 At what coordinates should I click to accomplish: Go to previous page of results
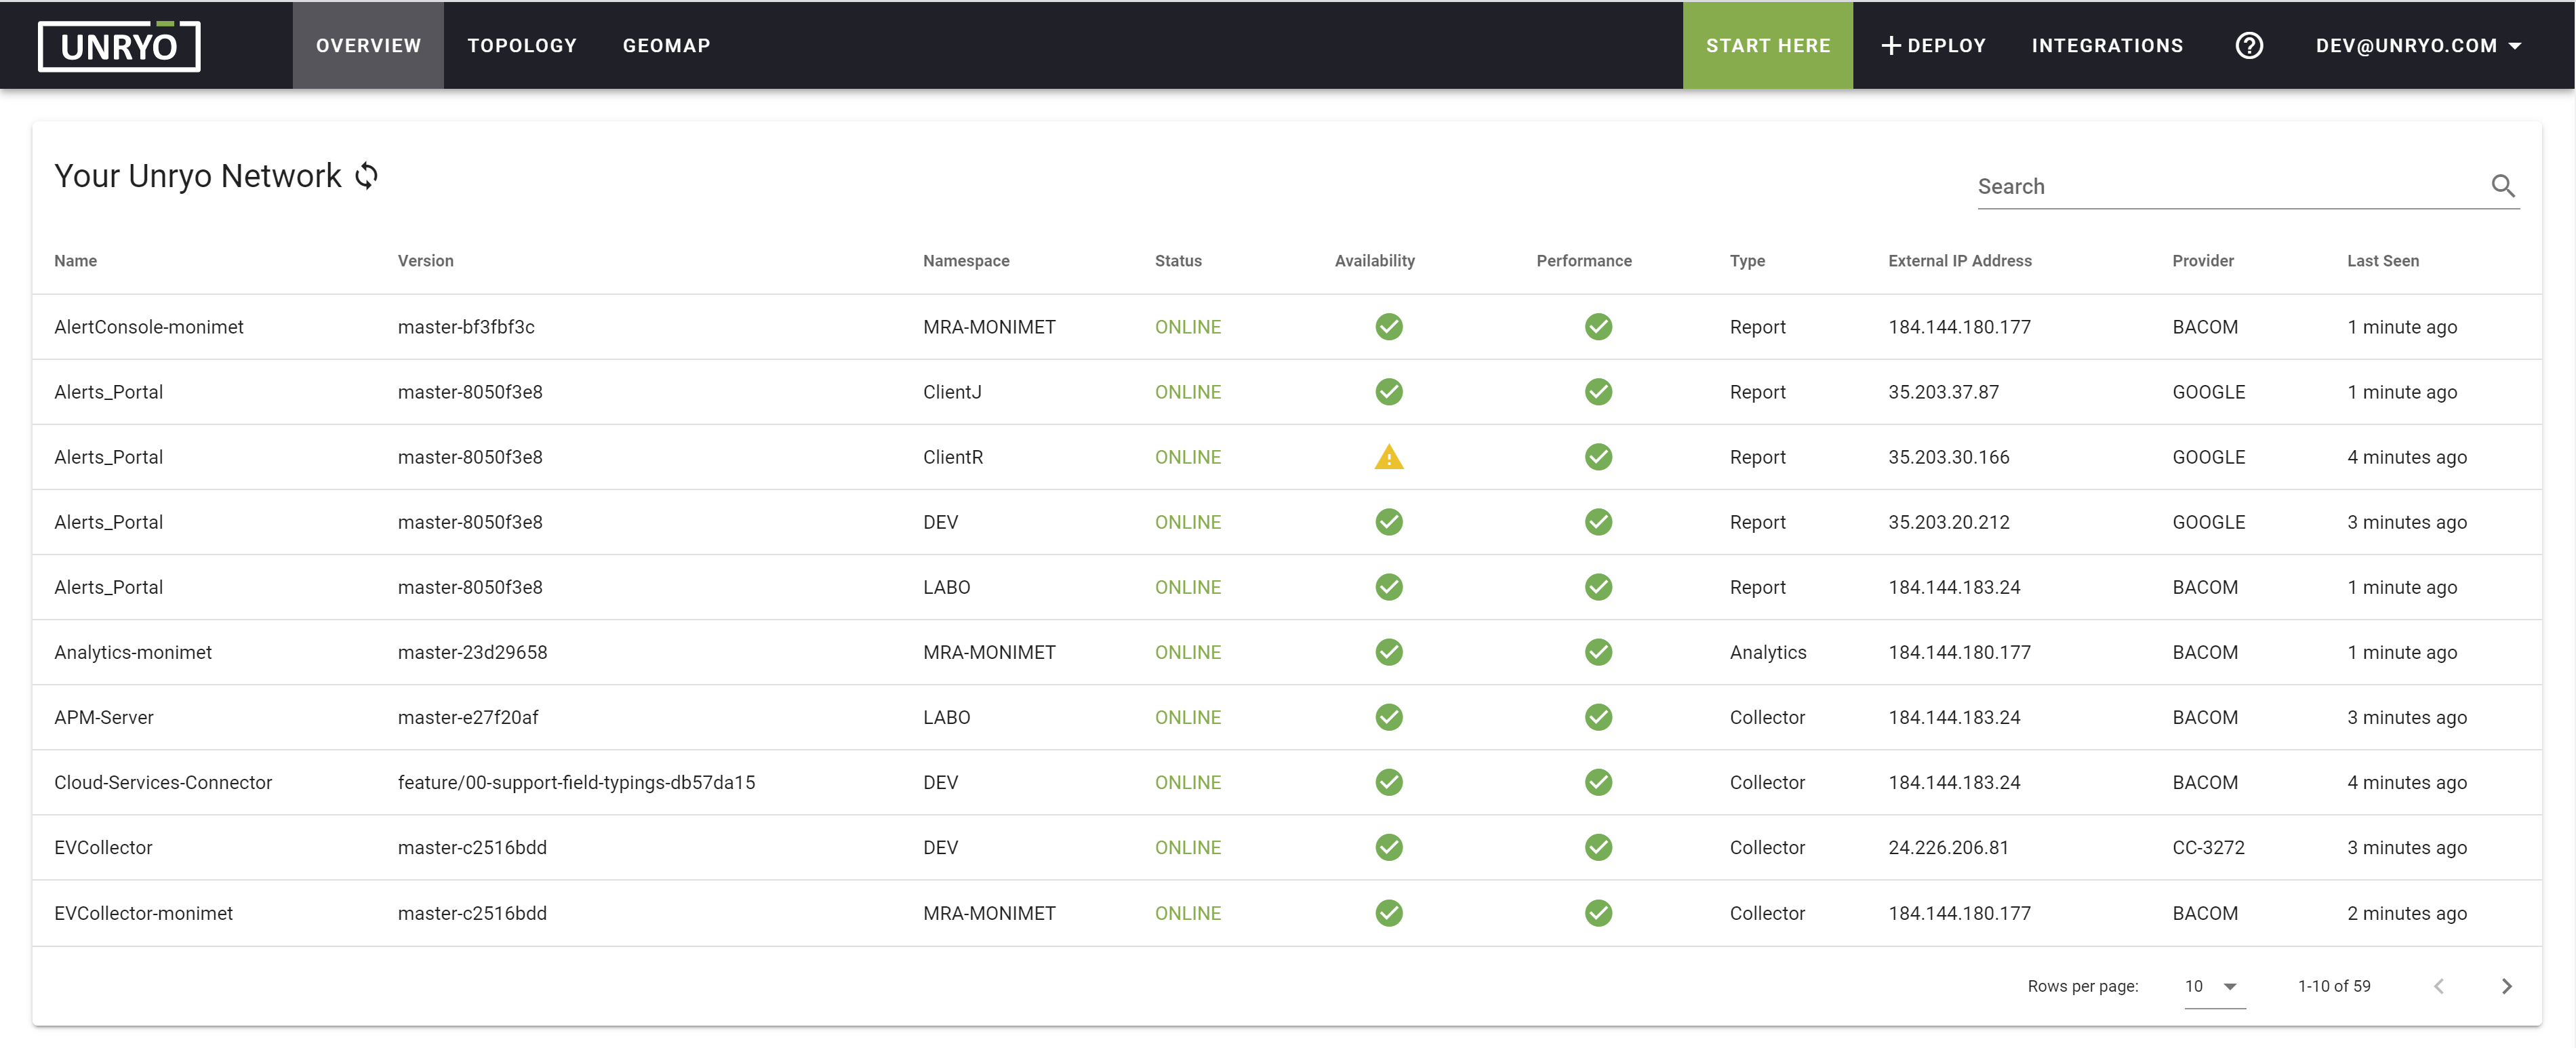coord(2439,986)
